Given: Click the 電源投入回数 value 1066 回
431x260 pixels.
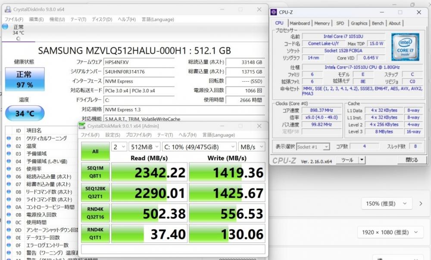Looking at the screenshot, I should coord(245,90).
